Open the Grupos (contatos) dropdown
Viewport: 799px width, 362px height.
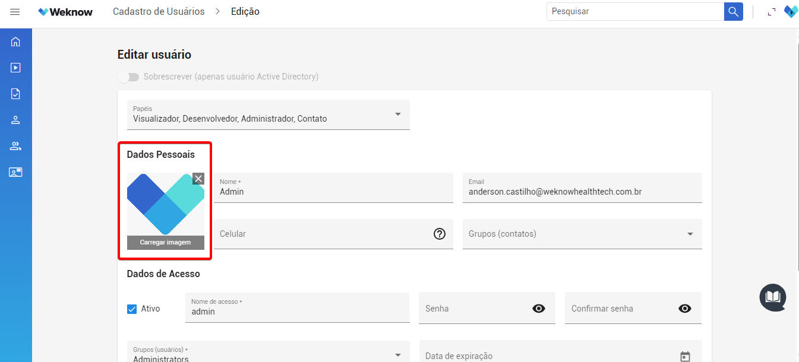pyautogui.click(x=690, y=234)
